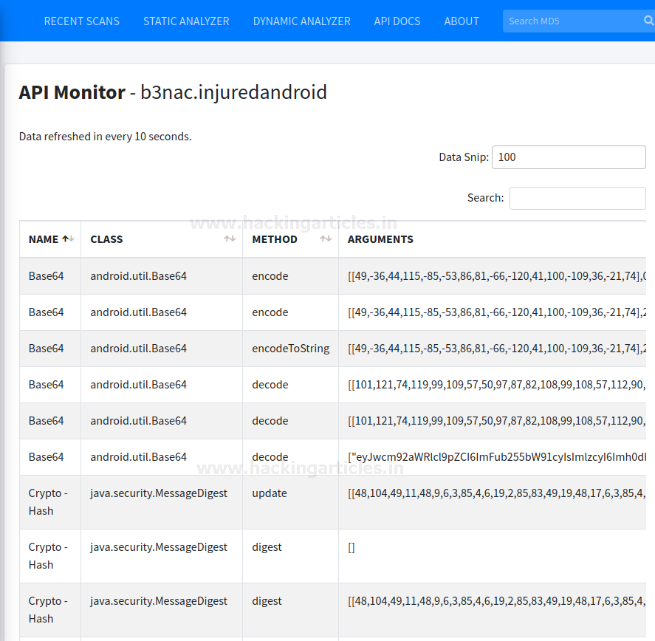The image size is (655, 641).
Task: Click the table Search filter field
Action: (577, 198)
